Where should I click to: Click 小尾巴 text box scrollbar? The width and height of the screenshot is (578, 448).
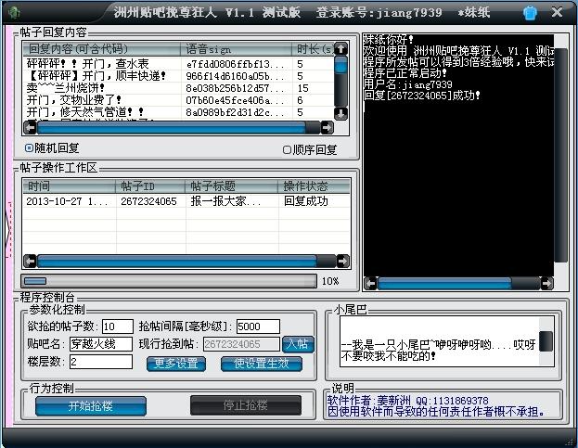point(546,341)
